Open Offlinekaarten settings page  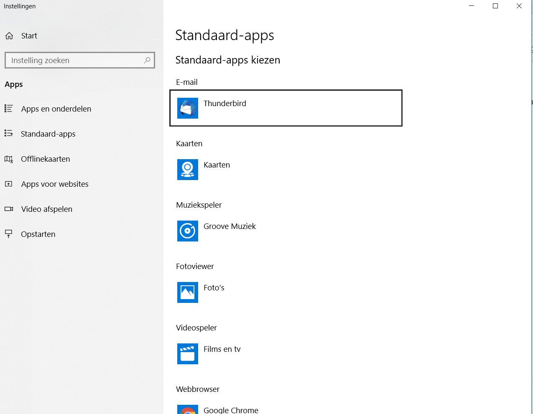[46, 159]
